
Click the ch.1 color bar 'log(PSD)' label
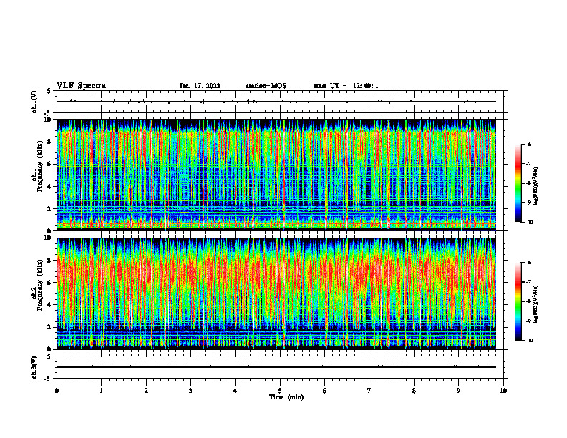[x=537, y=187]
